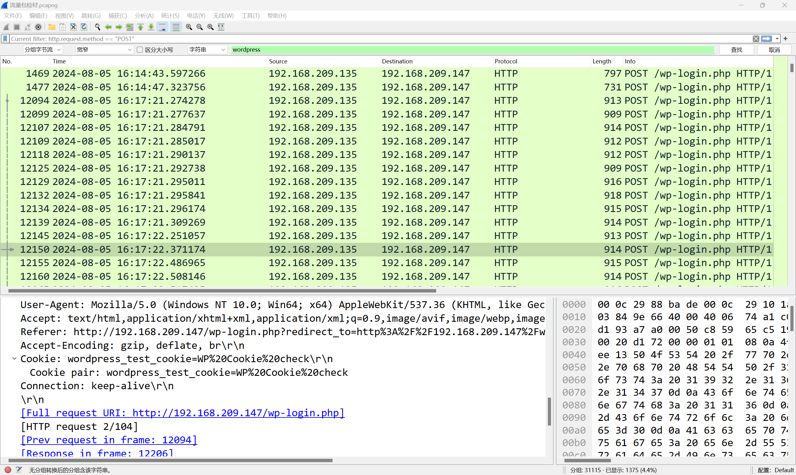Select packet number 12132 row

[386, 195]
